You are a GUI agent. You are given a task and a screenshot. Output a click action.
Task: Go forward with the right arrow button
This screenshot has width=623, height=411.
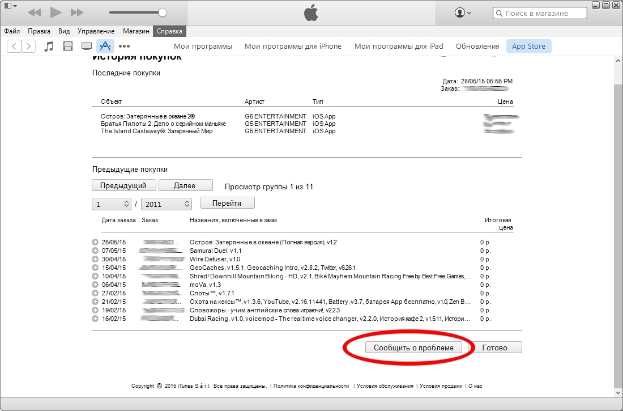(28, 46)
